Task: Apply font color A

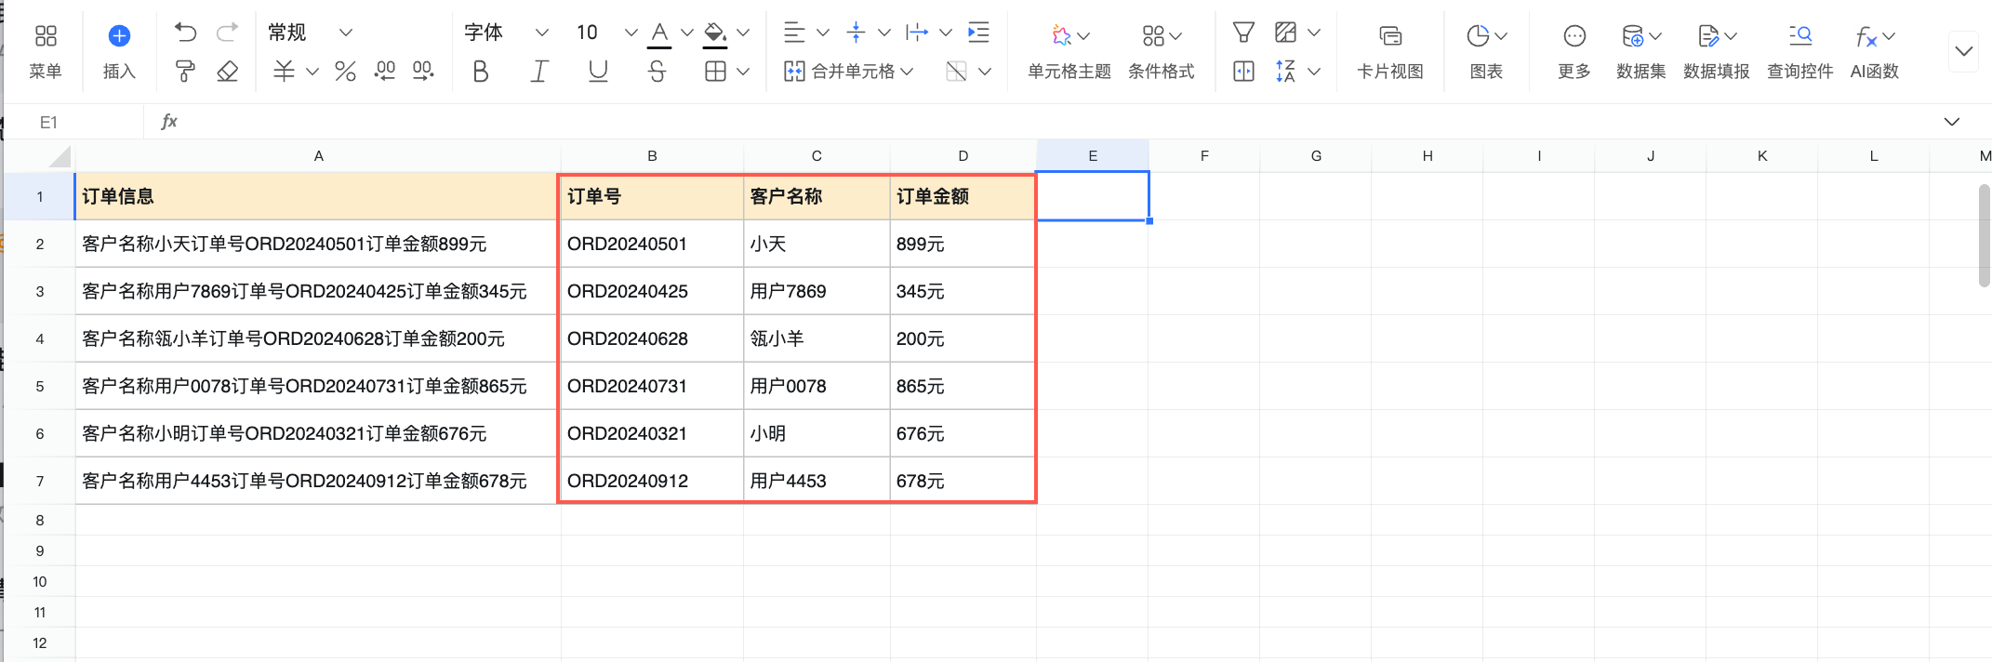Action: 659,33
